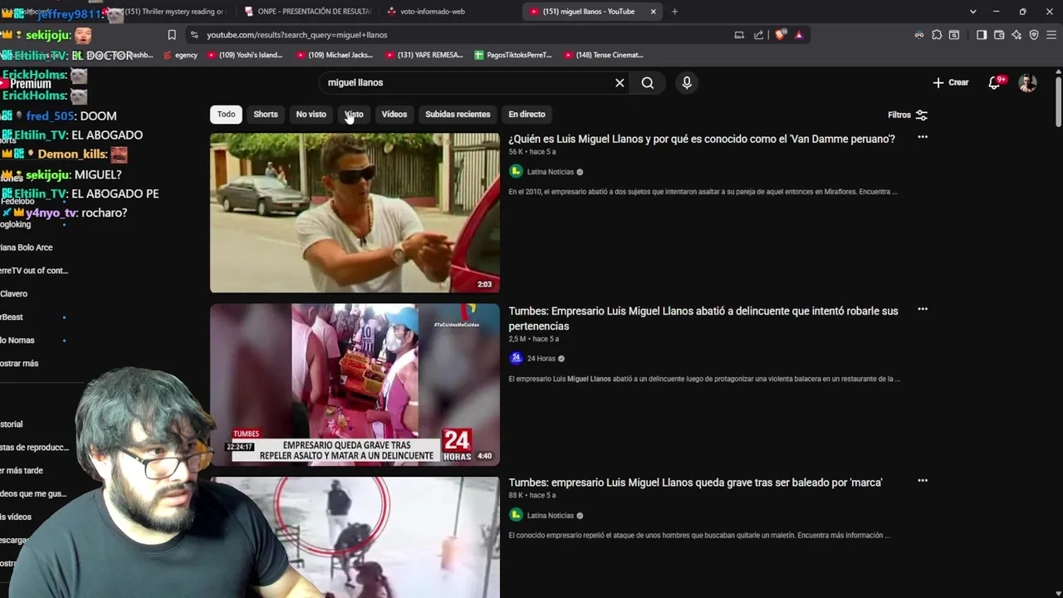Open title '¿Quién es Luis Miguel Llanos' video
Viewport: 1063px width, 598px height.
click(702, 140)
